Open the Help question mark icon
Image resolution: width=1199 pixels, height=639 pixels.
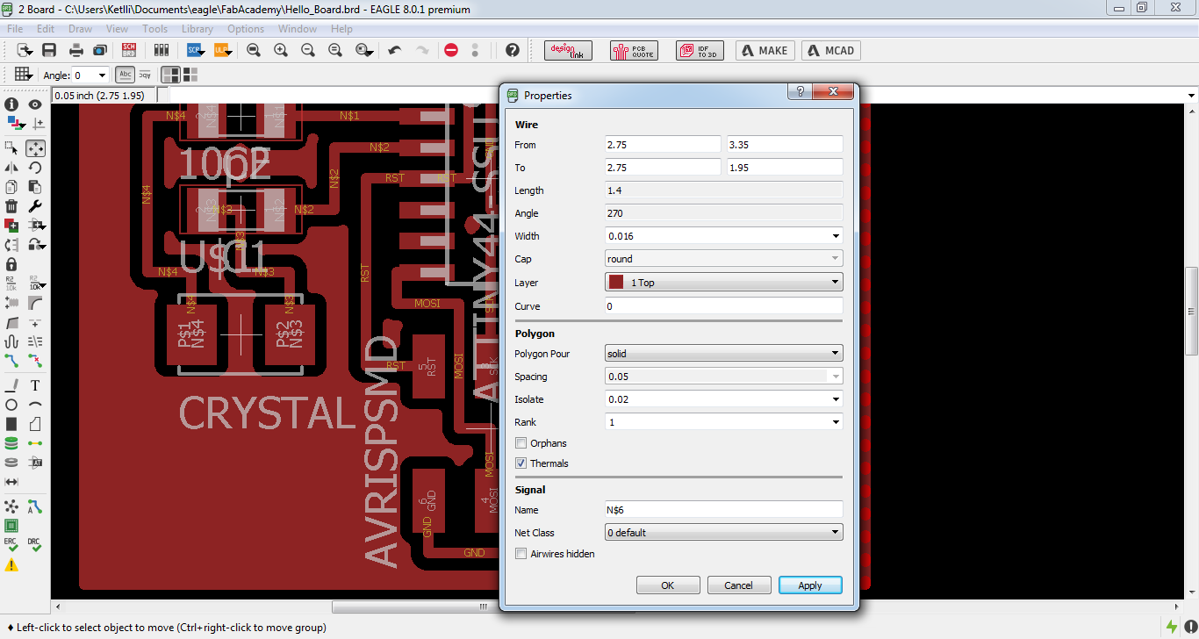click(x=513, y=50)
